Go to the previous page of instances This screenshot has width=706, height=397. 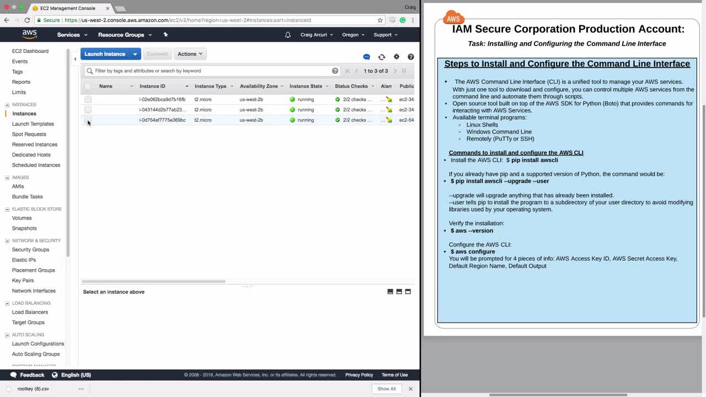357,71
